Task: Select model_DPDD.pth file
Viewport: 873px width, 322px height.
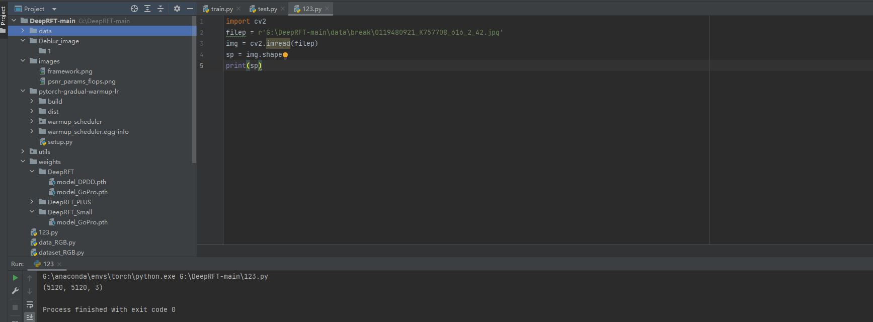Action: [82, 182]
